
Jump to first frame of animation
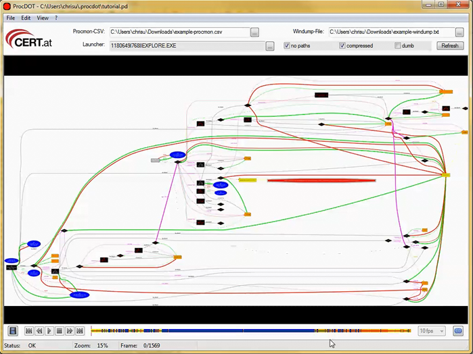pyautogui.click(x=29, y=331)
